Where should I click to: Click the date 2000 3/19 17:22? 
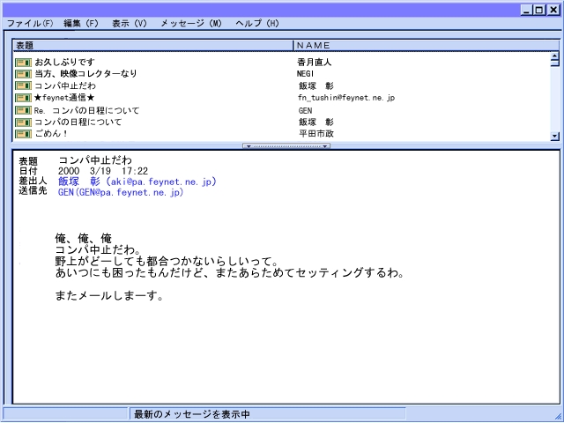[103, 171]
